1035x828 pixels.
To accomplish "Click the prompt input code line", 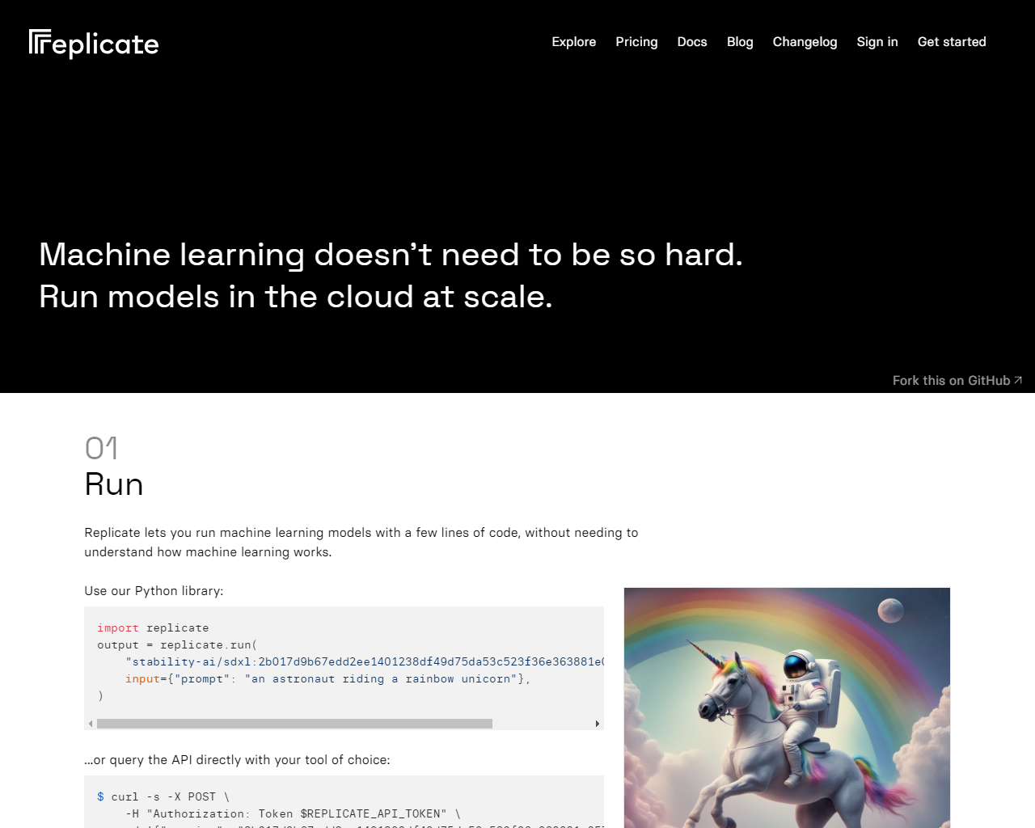I will click(x=327, y=679).
